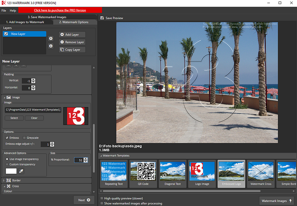
Task: Click the image path input field
Action: pyautogui.click(x=33, y=110)
